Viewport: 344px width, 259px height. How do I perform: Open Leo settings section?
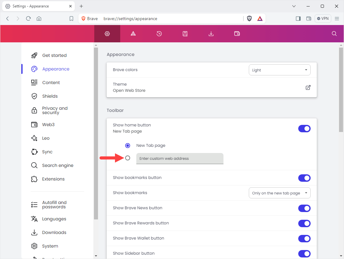pos(46,138)
